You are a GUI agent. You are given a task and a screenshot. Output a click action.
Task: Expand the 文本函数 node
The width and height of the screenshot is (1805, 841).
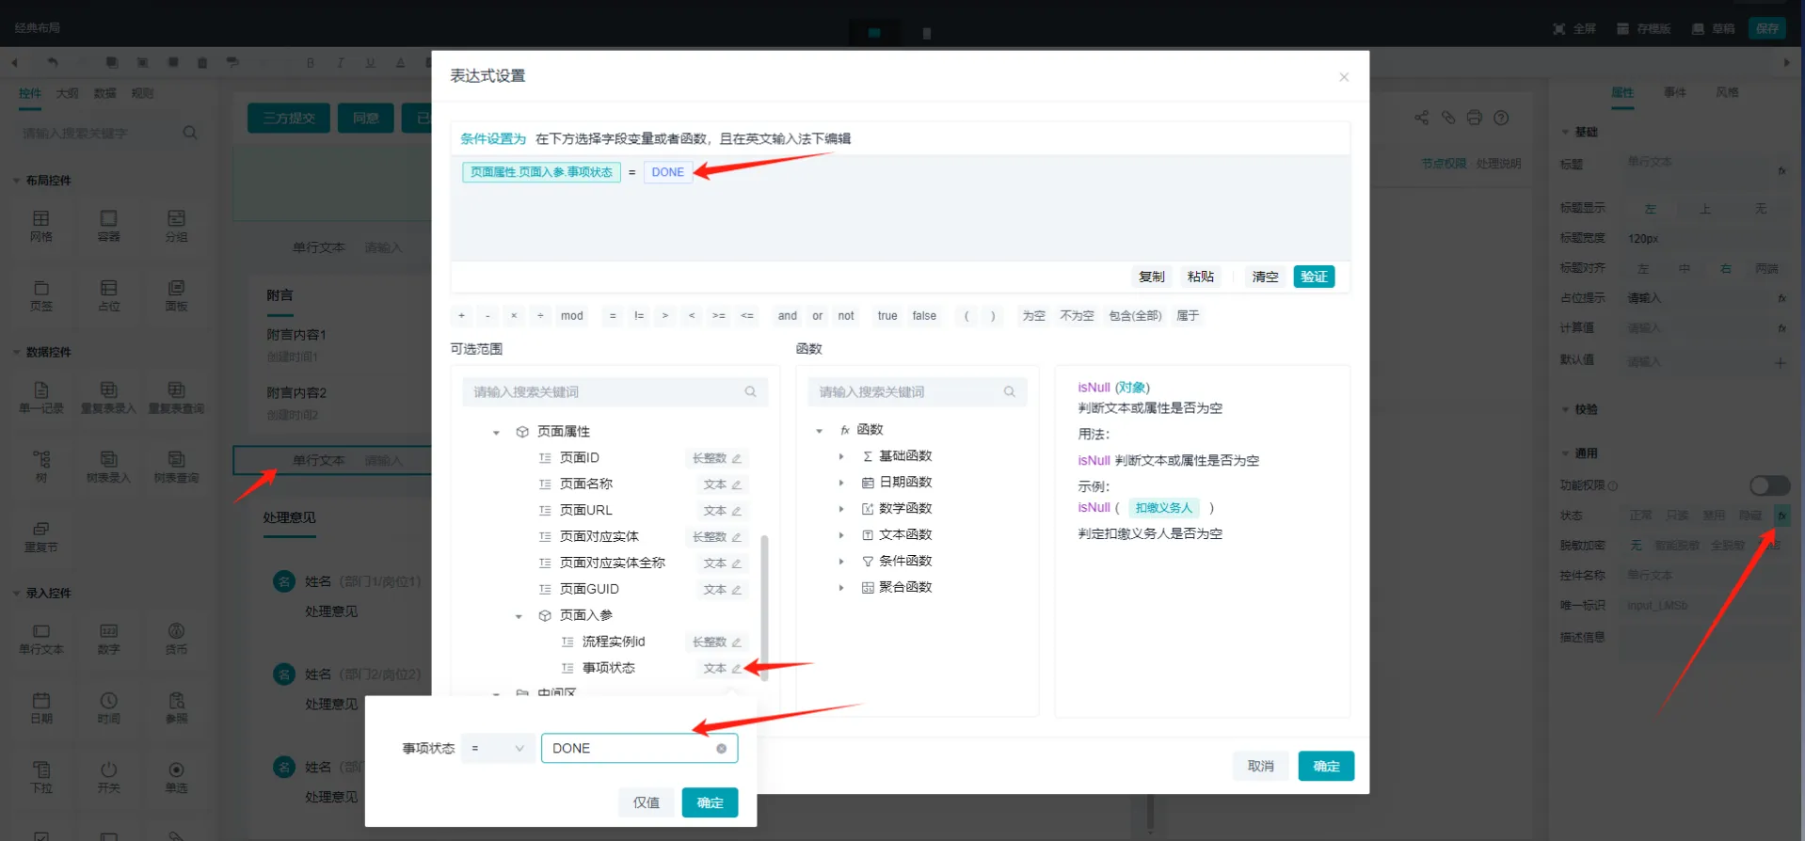click(841, 535)
